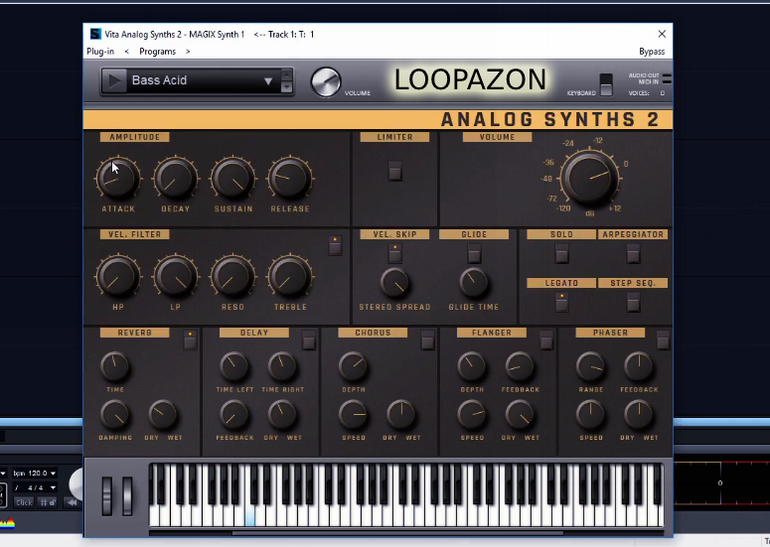
Task: Click the Chorus Depth knob
Action: [353, 367]
